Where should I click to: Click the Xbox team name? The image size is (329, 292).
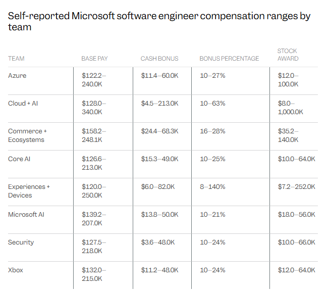pos(16,270)
